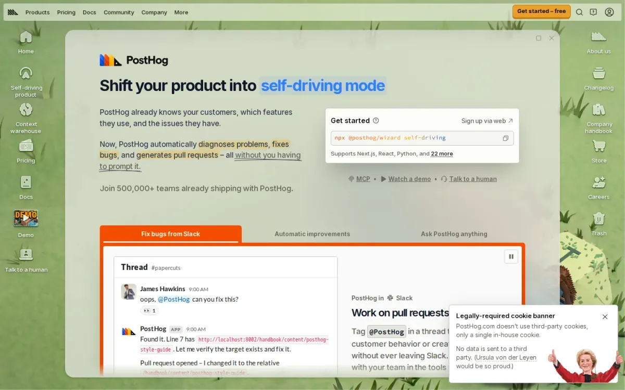
Task: Click James Hawkins avatar
Action: pos(129,292)
